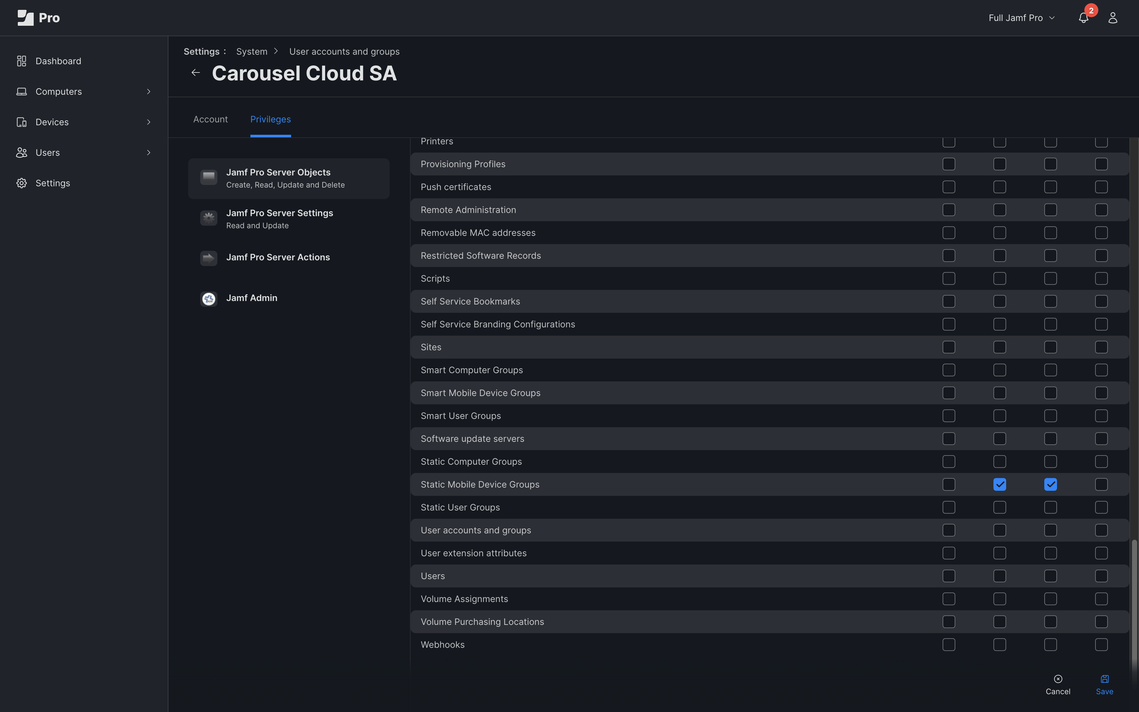1139x712 pixels.
Task: Click the 'Software update servers' label
Action: 473,439
